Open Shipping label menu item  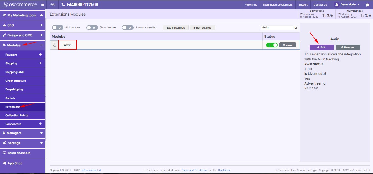pyautogui.click(x=22, y=72)
